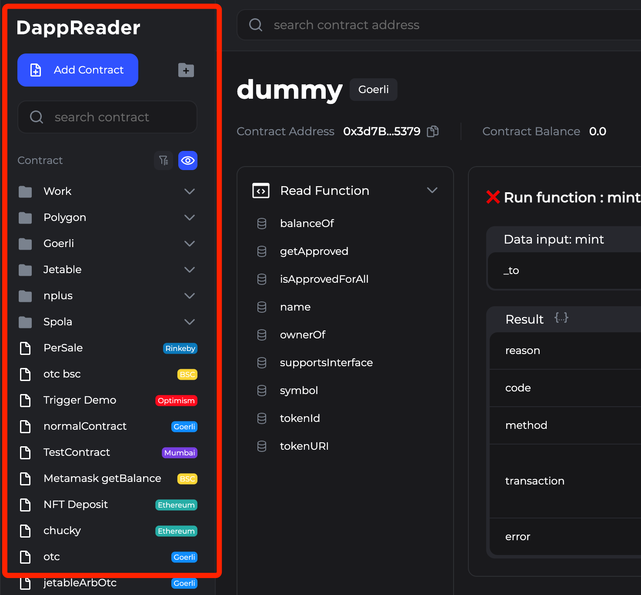Click the Read Function code icon
This screenshot has height=595, width=641.
pyautogui.click(x=261, y=191)
